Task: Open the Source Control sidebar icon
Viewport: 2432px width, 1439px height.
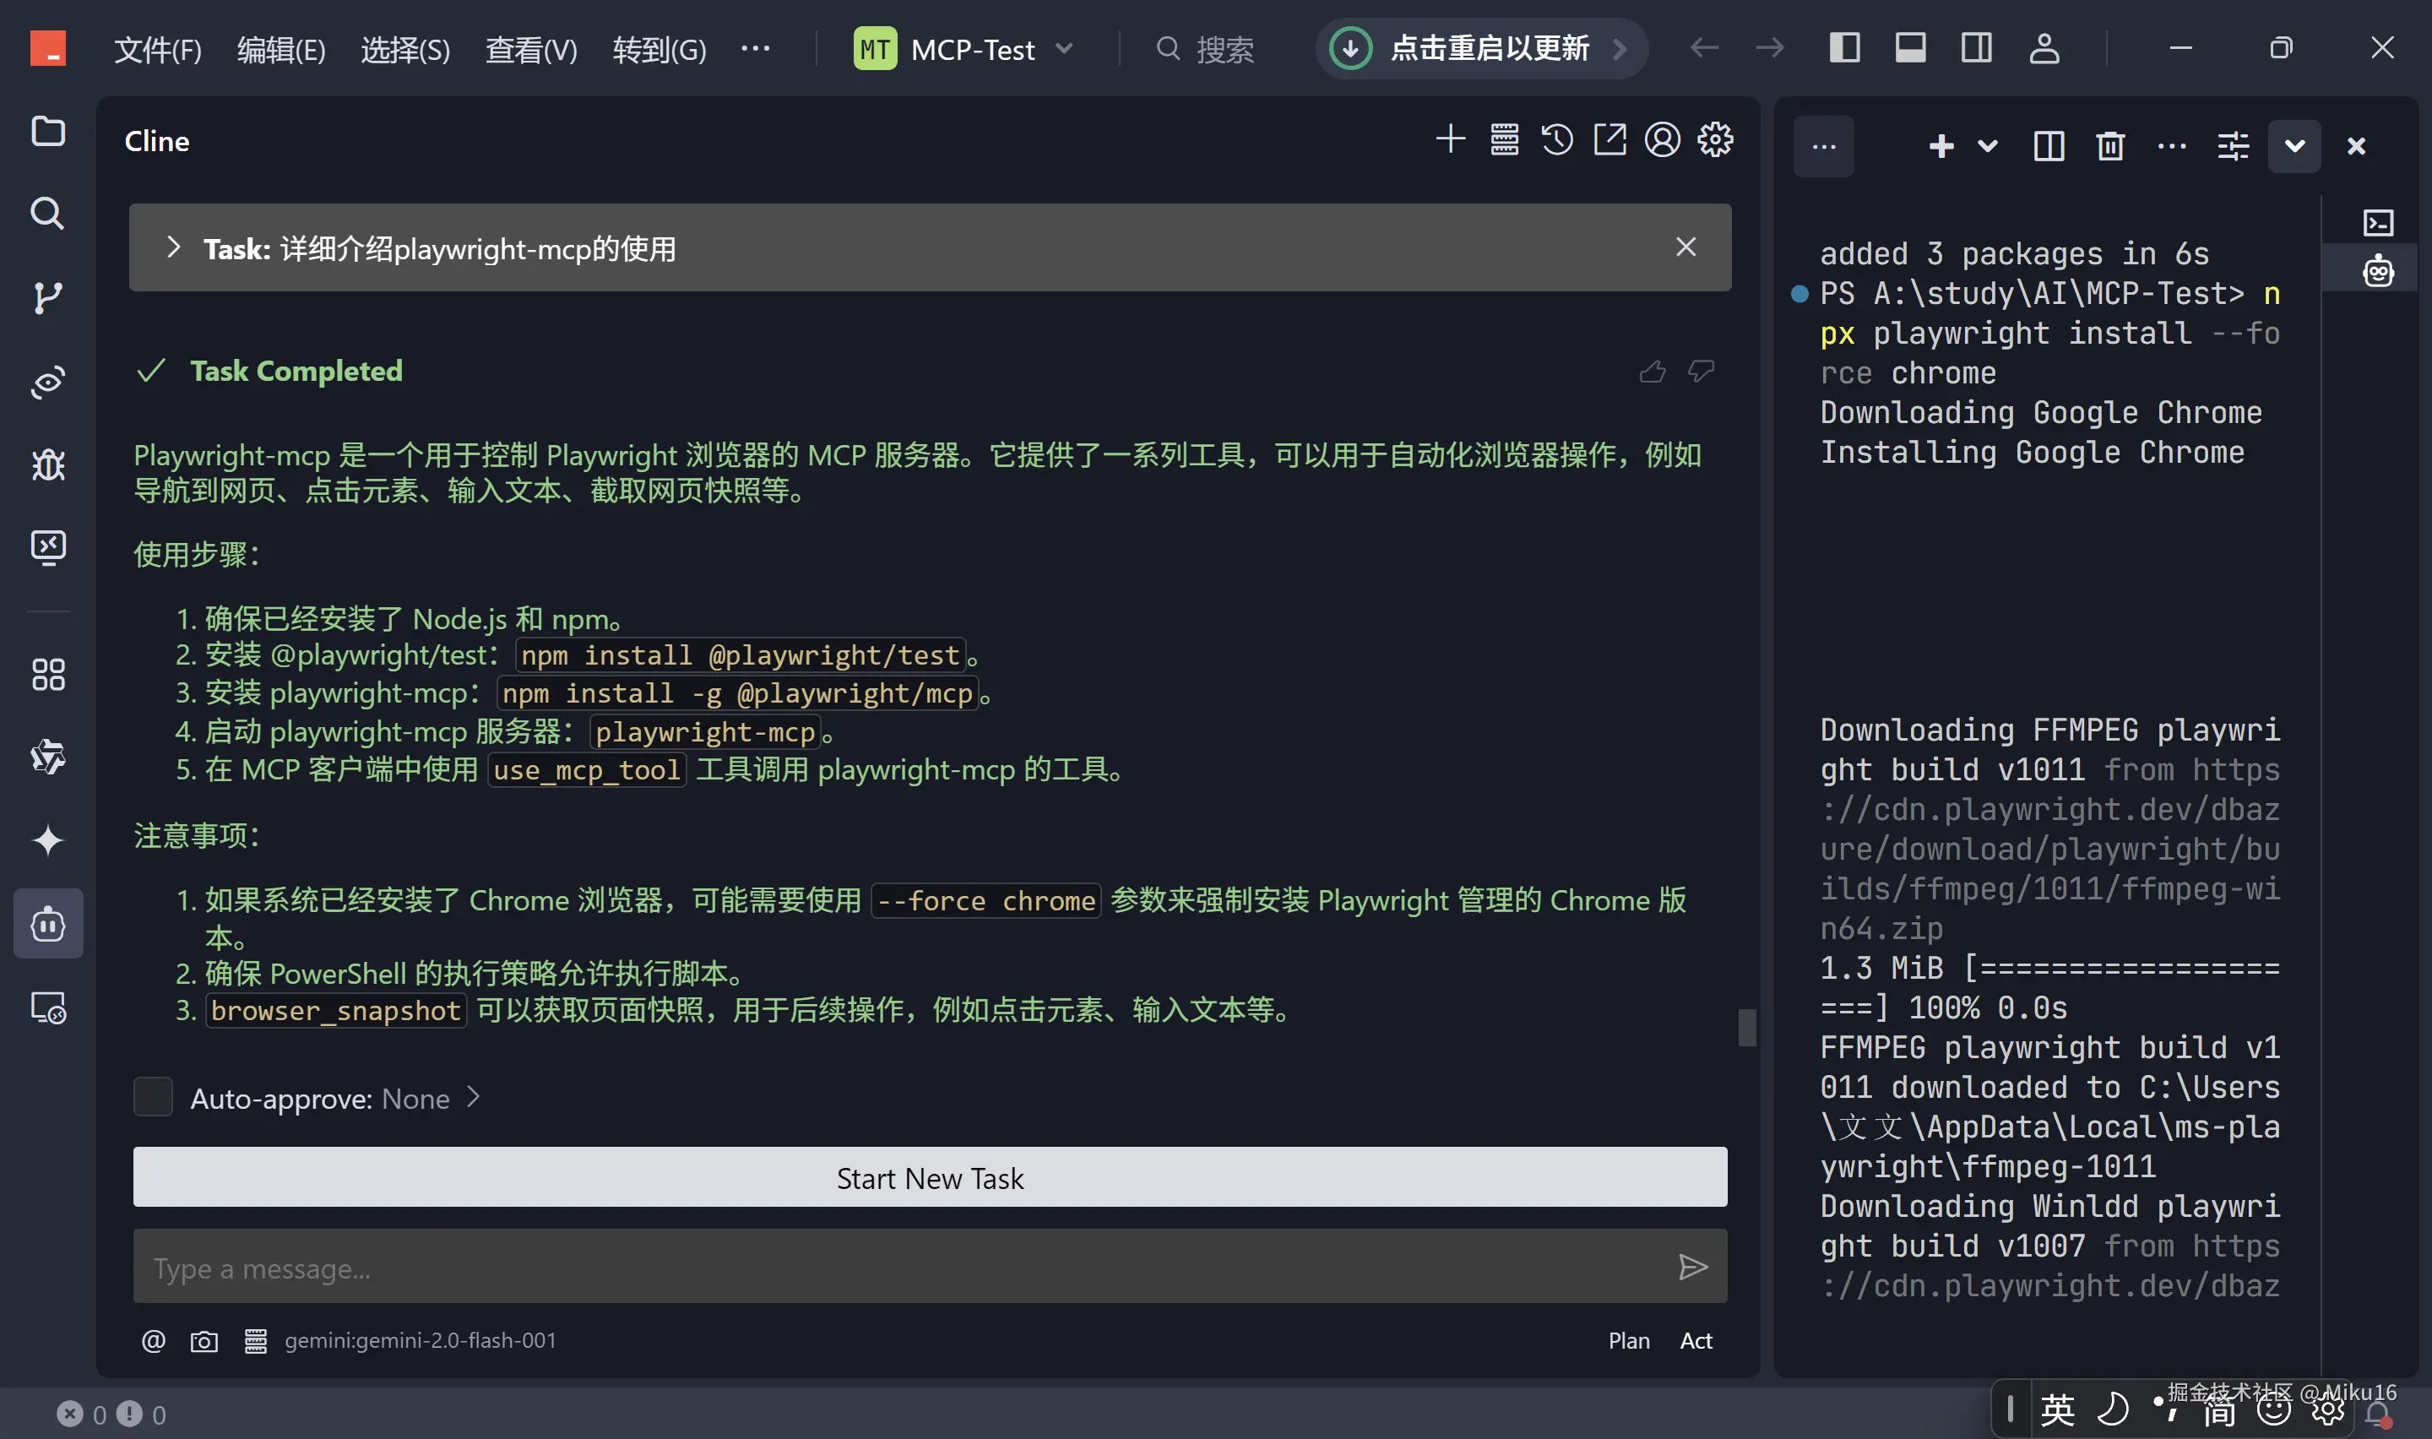Action: [x=47, y=298]
